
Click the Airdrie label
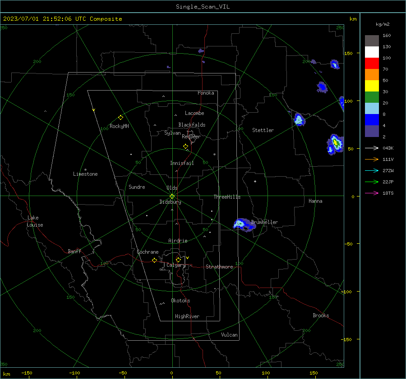click(178, 241)
